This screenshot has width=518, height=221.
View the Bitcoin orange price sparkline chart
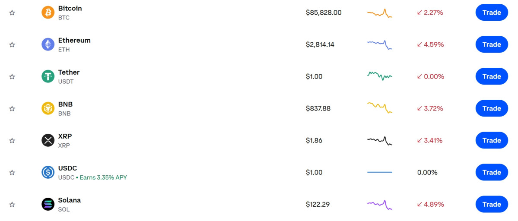pyautogui.click(x=379, y=13)
